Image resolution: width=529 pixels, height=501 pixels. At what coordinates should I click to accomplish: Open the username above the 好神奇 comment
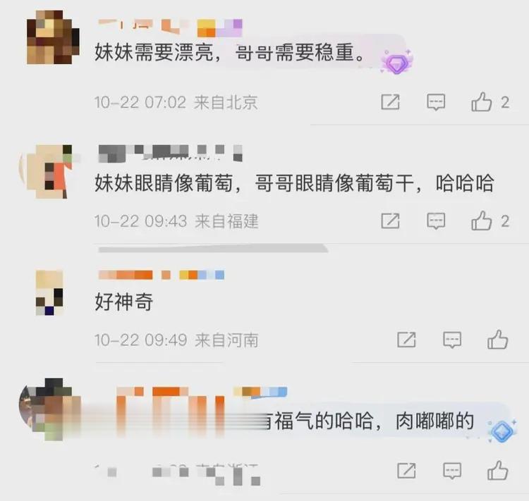pyautogui.click(x=161, y=275)
